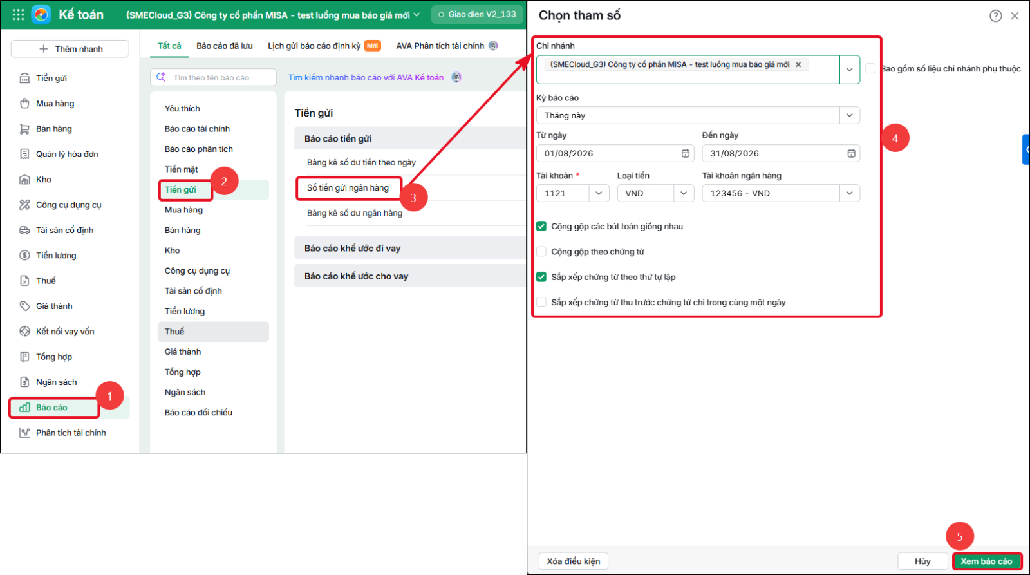Click the Đến ngày date field
The image size is (1030, 575).
coord(780,153)
